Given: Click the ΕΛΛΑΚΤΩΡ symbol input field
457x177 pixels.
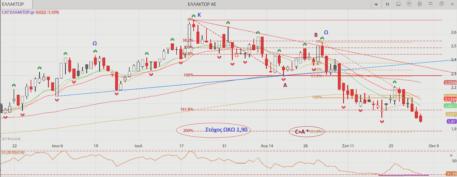Looking at the screenshot, I should point(16,4).
